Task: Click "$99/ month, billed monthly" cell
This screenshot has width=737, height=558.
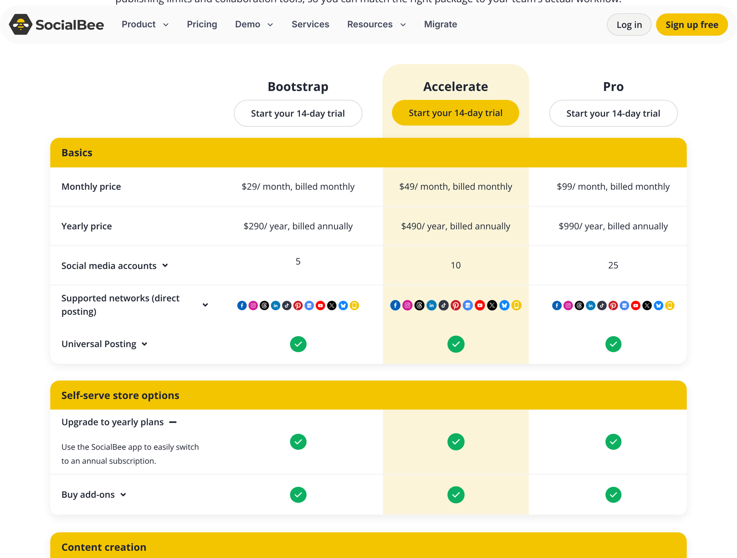Action: pos(613,186)
